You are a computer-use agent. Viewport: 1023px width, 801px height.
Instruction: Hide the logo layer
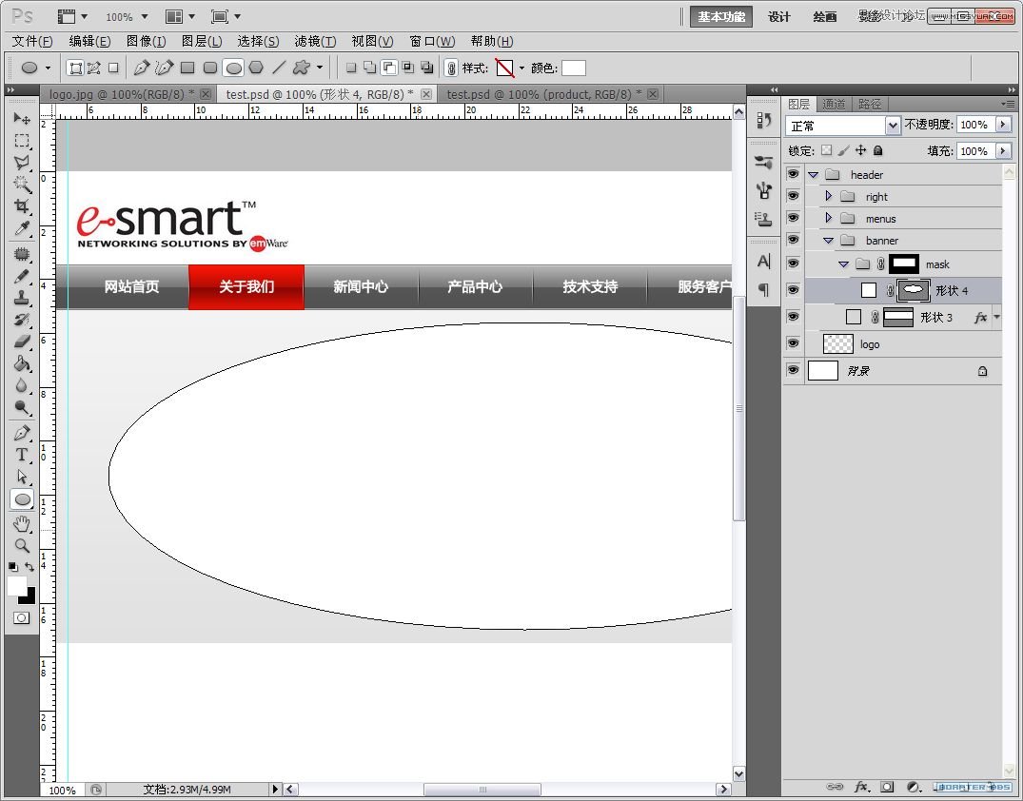pyautogui.click(x=793, y=343)
